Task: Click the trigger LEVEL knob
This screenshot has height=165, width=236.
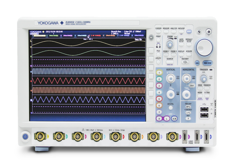Action: click(x=204, y=78)
